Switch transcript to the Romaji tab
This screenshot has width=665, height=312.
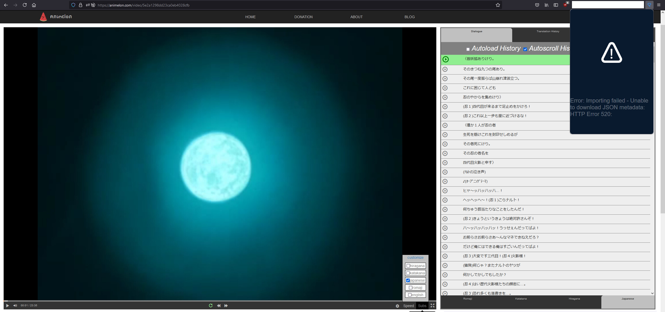point(468,299)
